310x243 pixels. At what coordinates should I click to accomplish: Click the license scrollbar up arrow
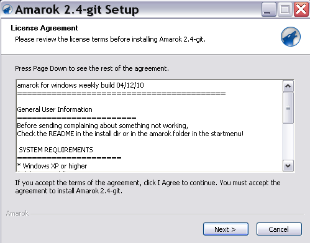[288, 86]
